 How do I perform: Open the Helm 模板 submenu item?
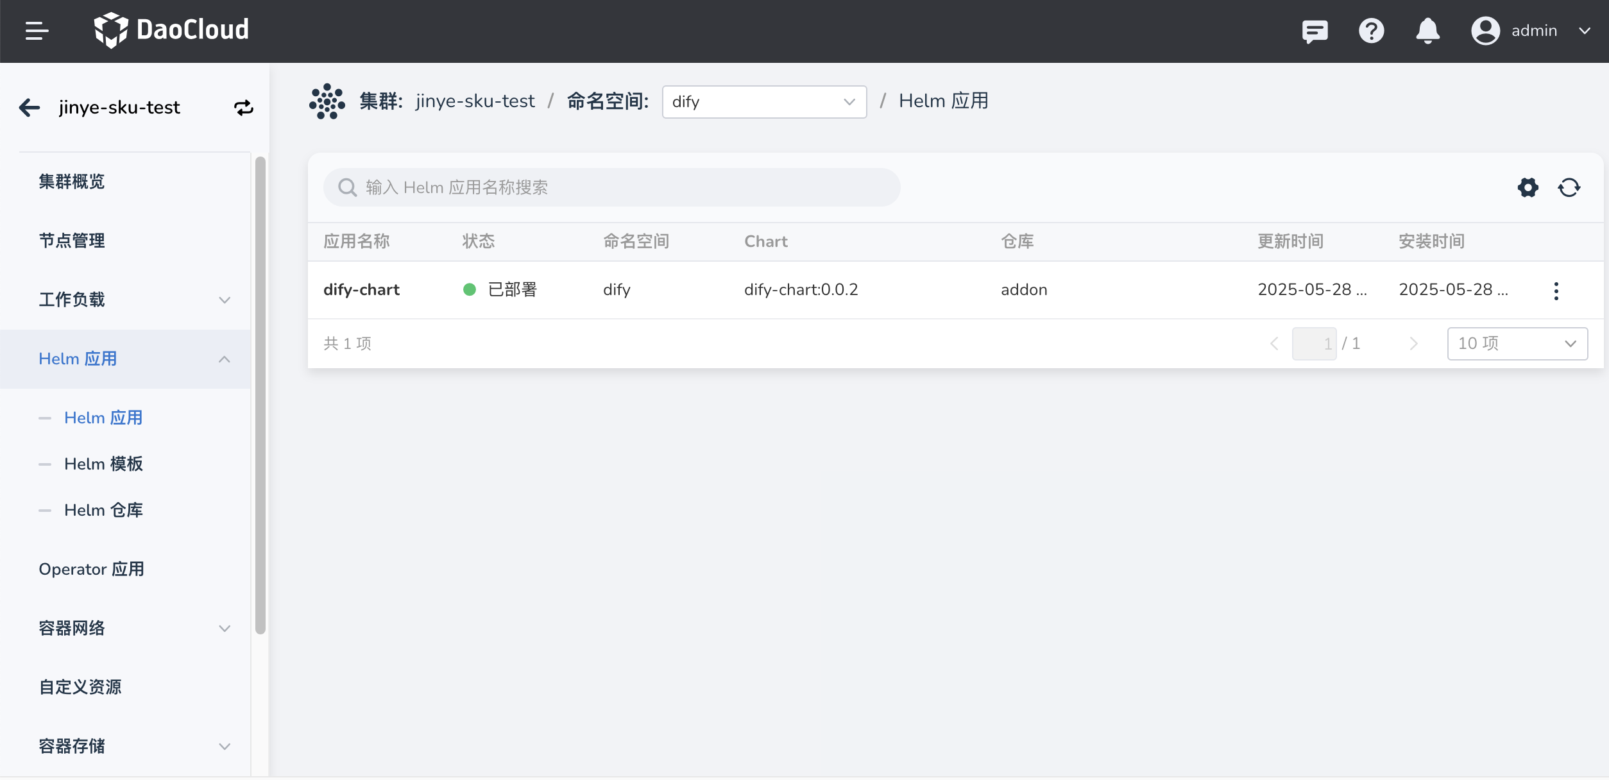(103, 464)
